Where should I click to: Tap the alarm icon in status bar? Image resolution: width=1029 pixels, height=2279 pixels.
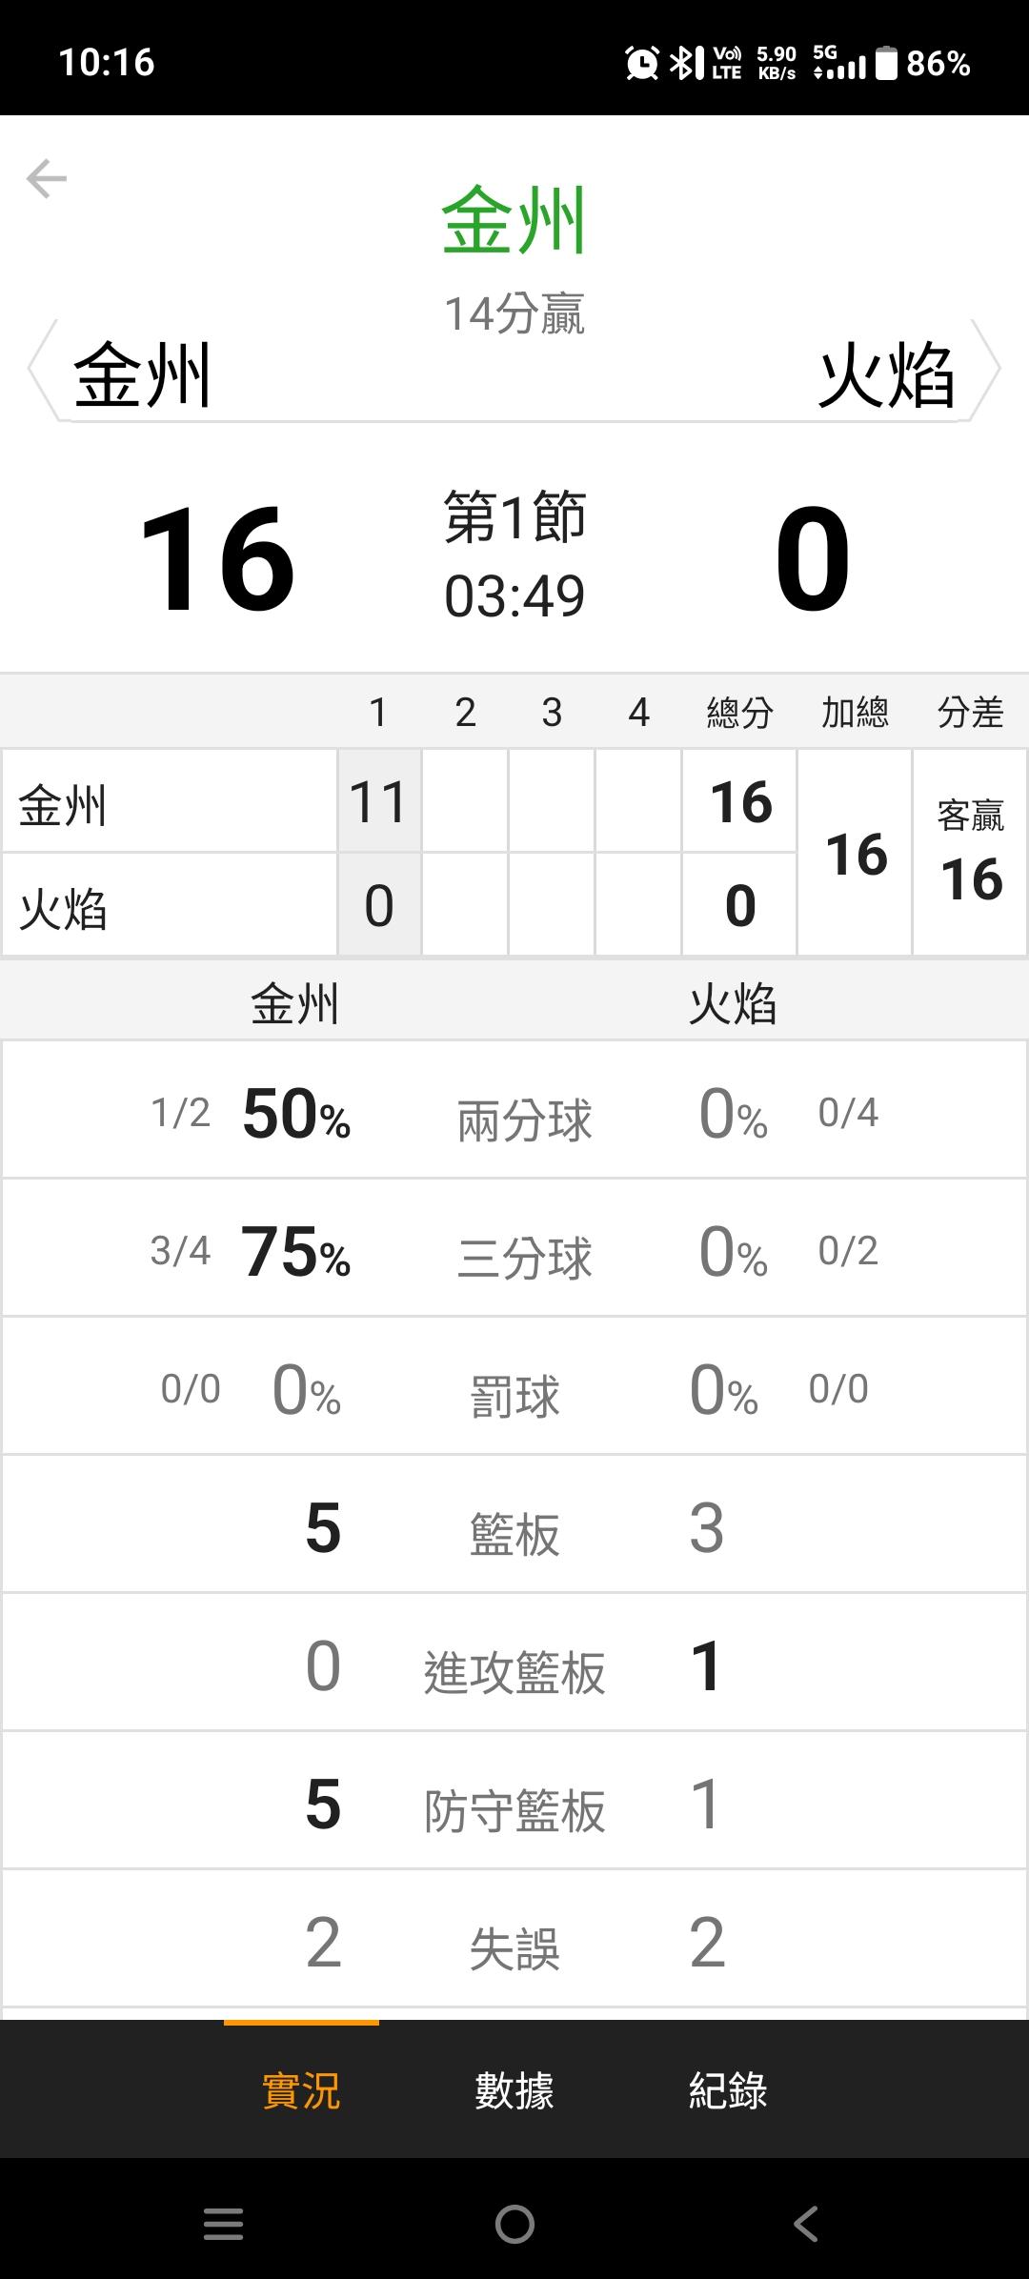[x=641, y=63]
